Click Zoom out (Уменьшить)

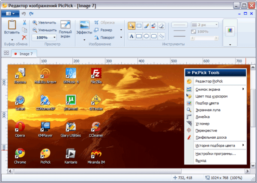(x=45, y=30)
